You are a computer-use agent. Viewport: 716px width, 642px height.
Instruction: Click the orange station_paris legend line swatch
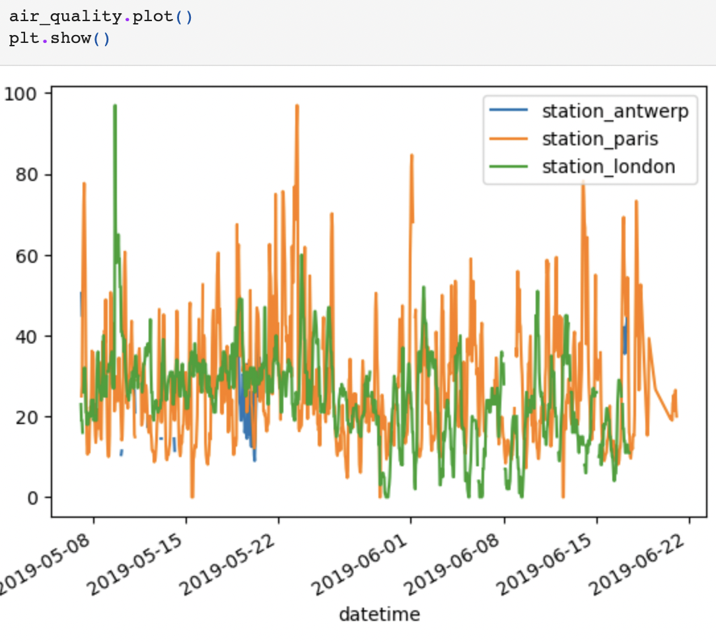coord(508,138)
